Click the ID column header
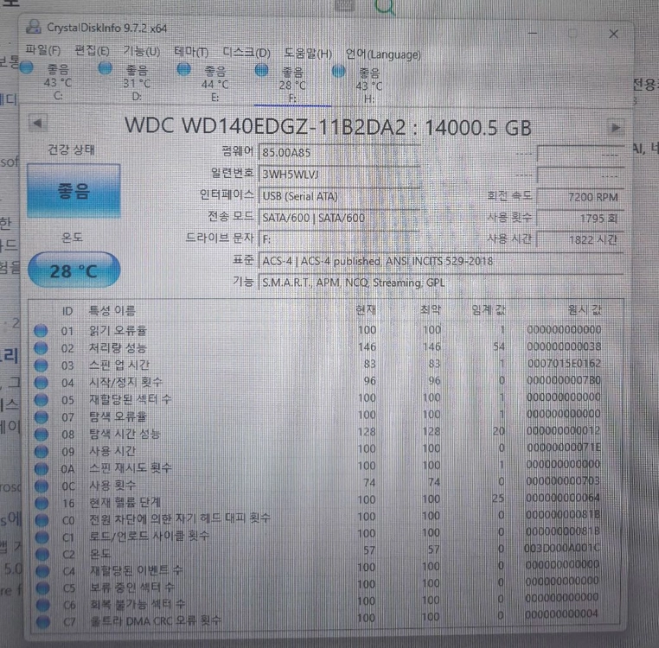Viewport: 659px width, 648px height. tap(67, 311)
